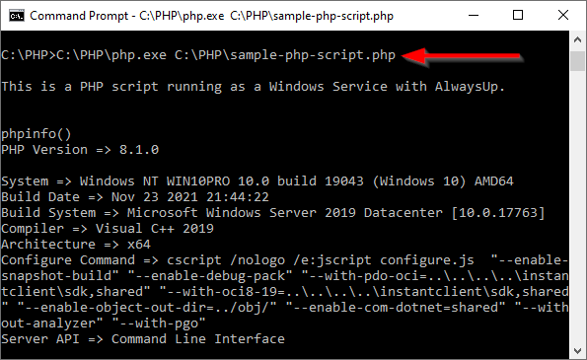Click the scrollbar down arrow
Image resolution: width=587 pixels, height=360 pixels.
[x=577, y=351]
